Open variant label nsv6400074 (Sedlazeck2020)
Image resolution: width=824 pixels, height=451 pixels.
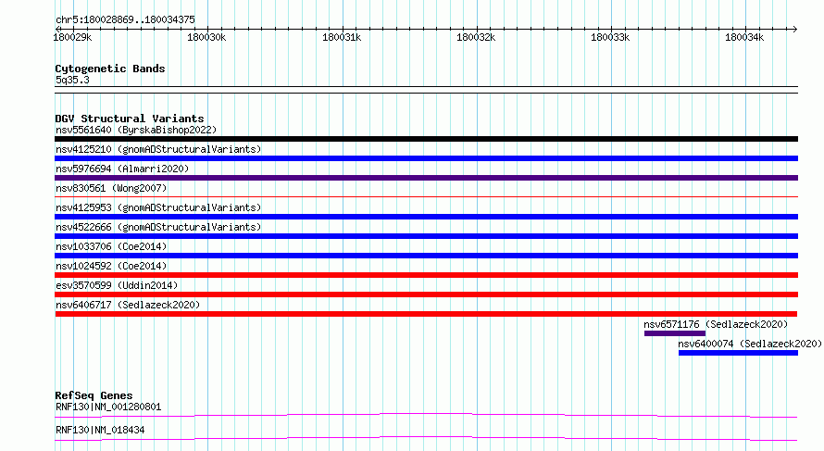[x=750, y=344]
